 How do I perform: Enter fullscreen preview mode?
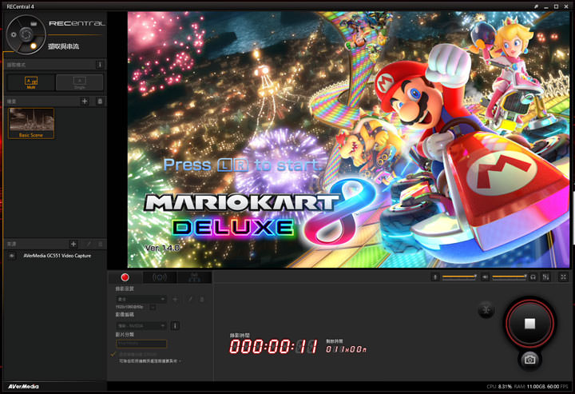pyautogui.click(x=564, y=277)
